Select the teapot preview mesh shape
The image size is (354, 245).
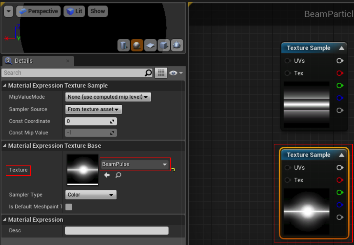tap(177, 45)
